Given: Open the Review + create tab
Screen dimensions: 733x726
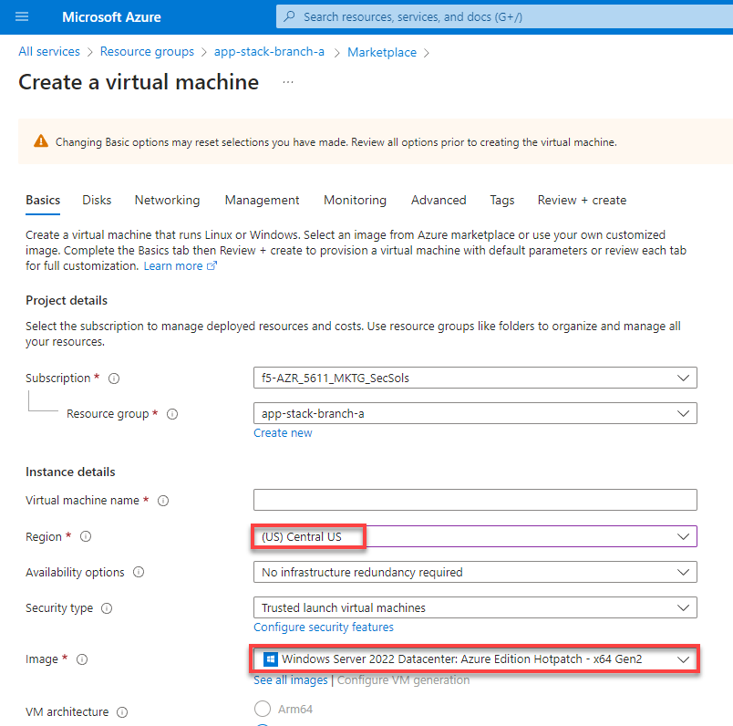Looking at the screenshot, I should [x=582, y=201].
